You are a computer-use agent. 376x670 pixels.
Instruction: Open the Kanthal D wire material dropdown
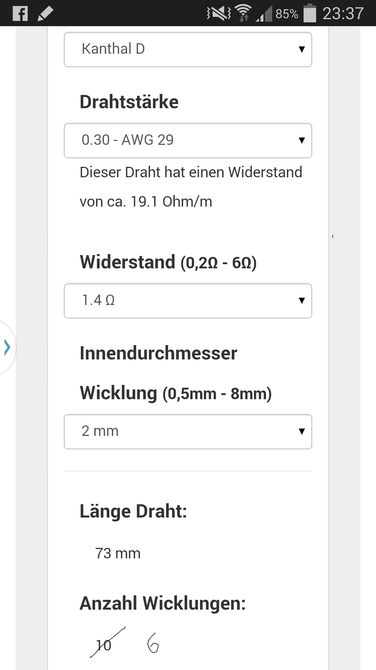pyautogui.click(x=188, y=49)
